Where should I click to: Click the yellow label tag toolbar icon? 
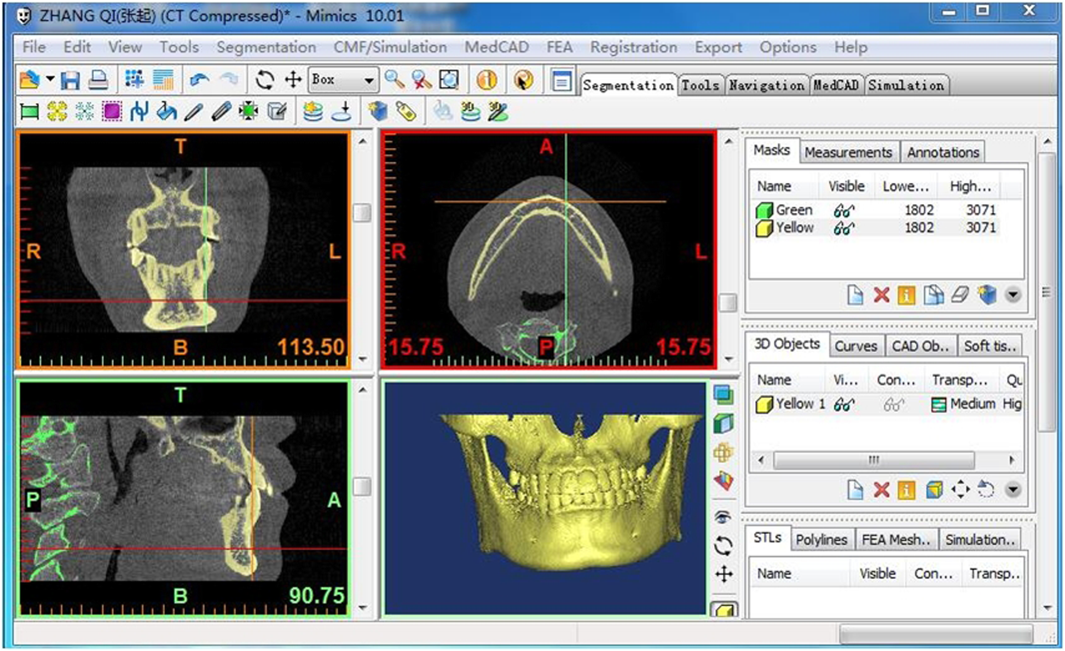406,112
